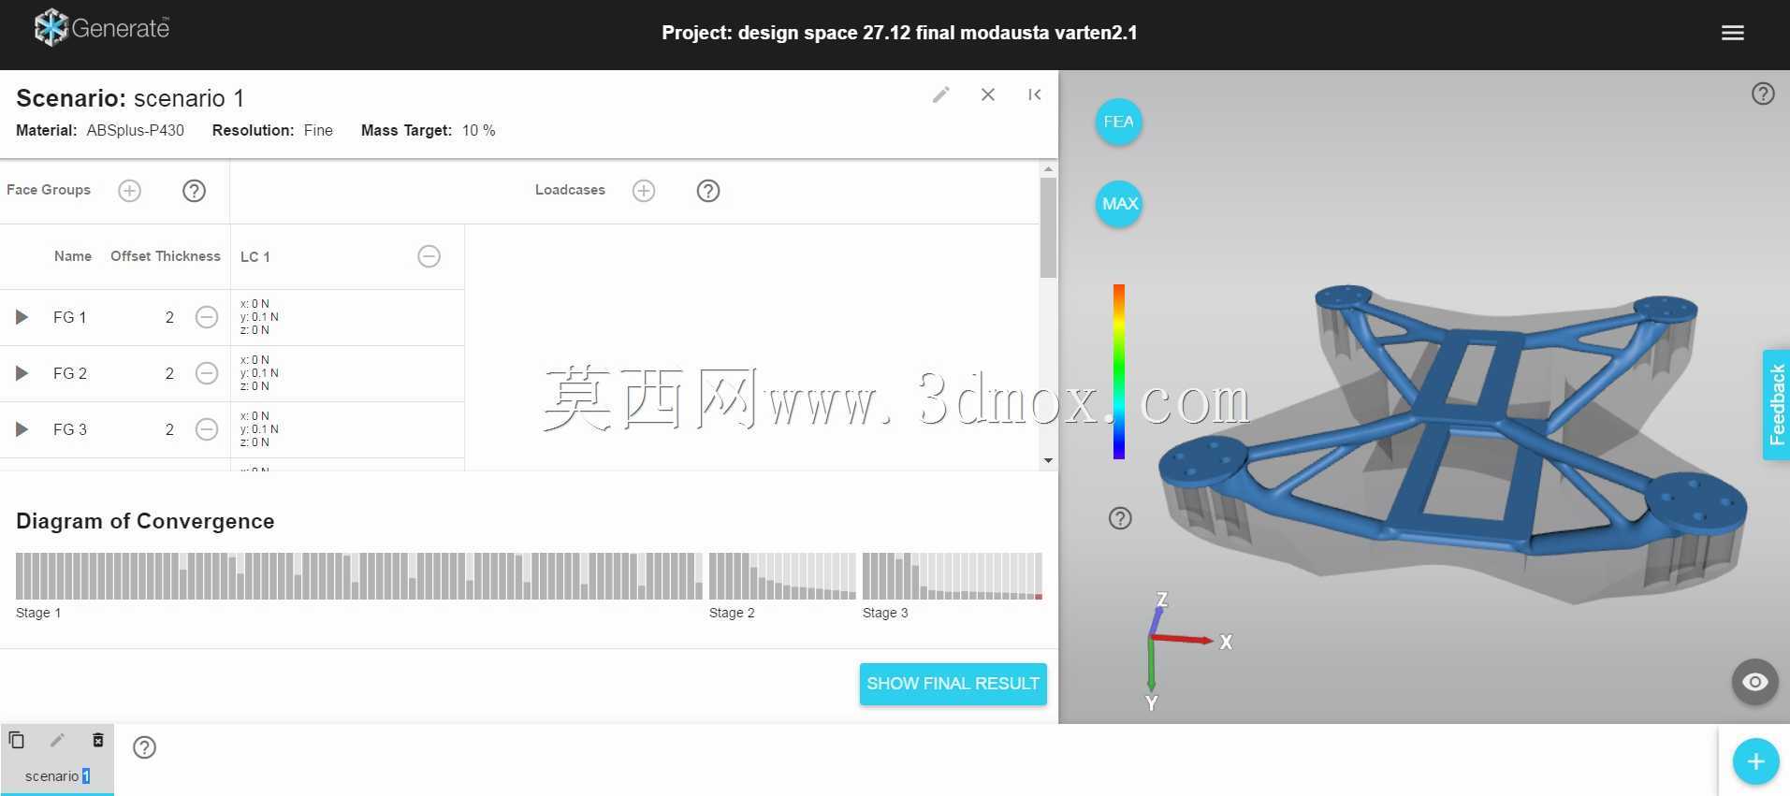This screenshot has width=1790, height=796.
Task: Remove face group FG 2
Action: pos(207,373)
